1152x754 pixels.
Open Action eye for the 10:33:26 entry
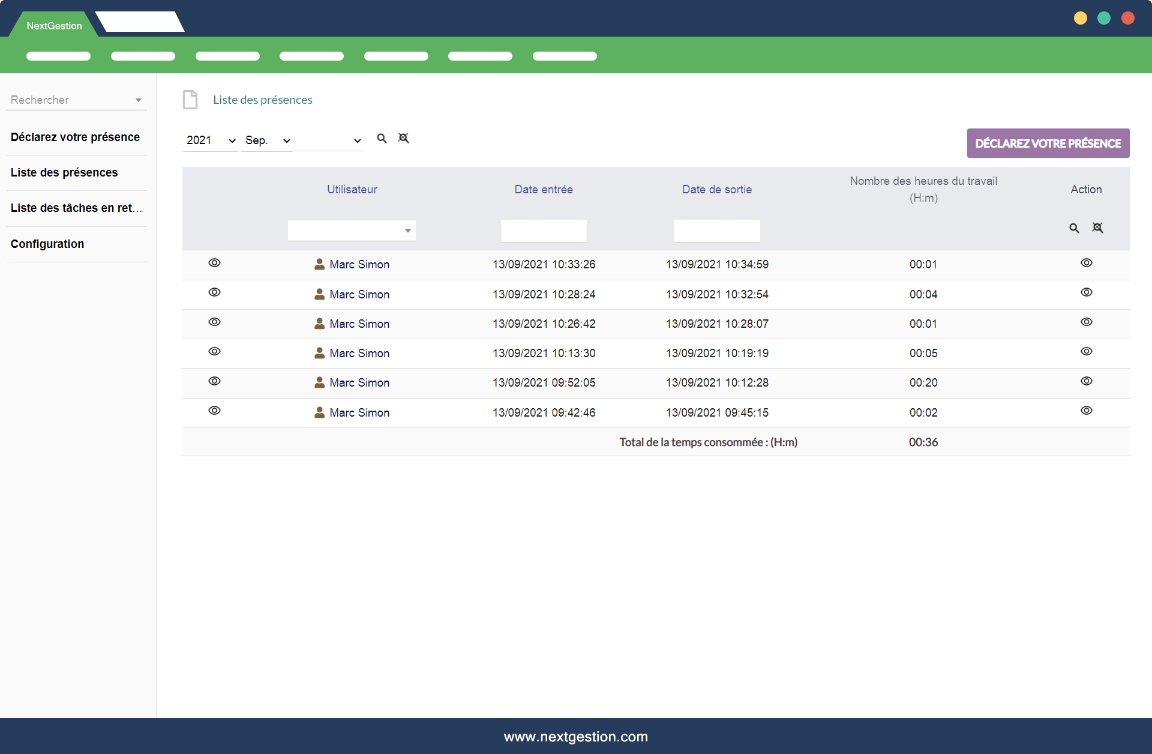click(1086, 263)
